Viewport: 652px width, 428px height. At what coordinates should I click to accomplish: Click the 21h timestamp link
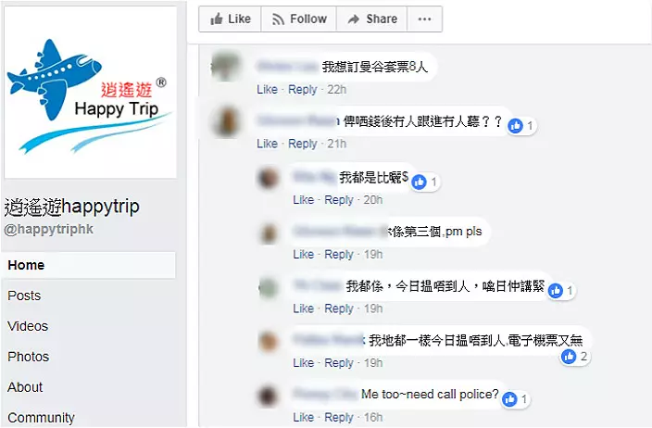pyautogui.click(x=337, y=144)
